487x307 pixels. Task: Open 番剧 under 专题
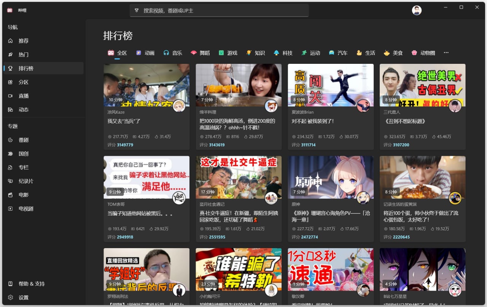pos(43,140)
